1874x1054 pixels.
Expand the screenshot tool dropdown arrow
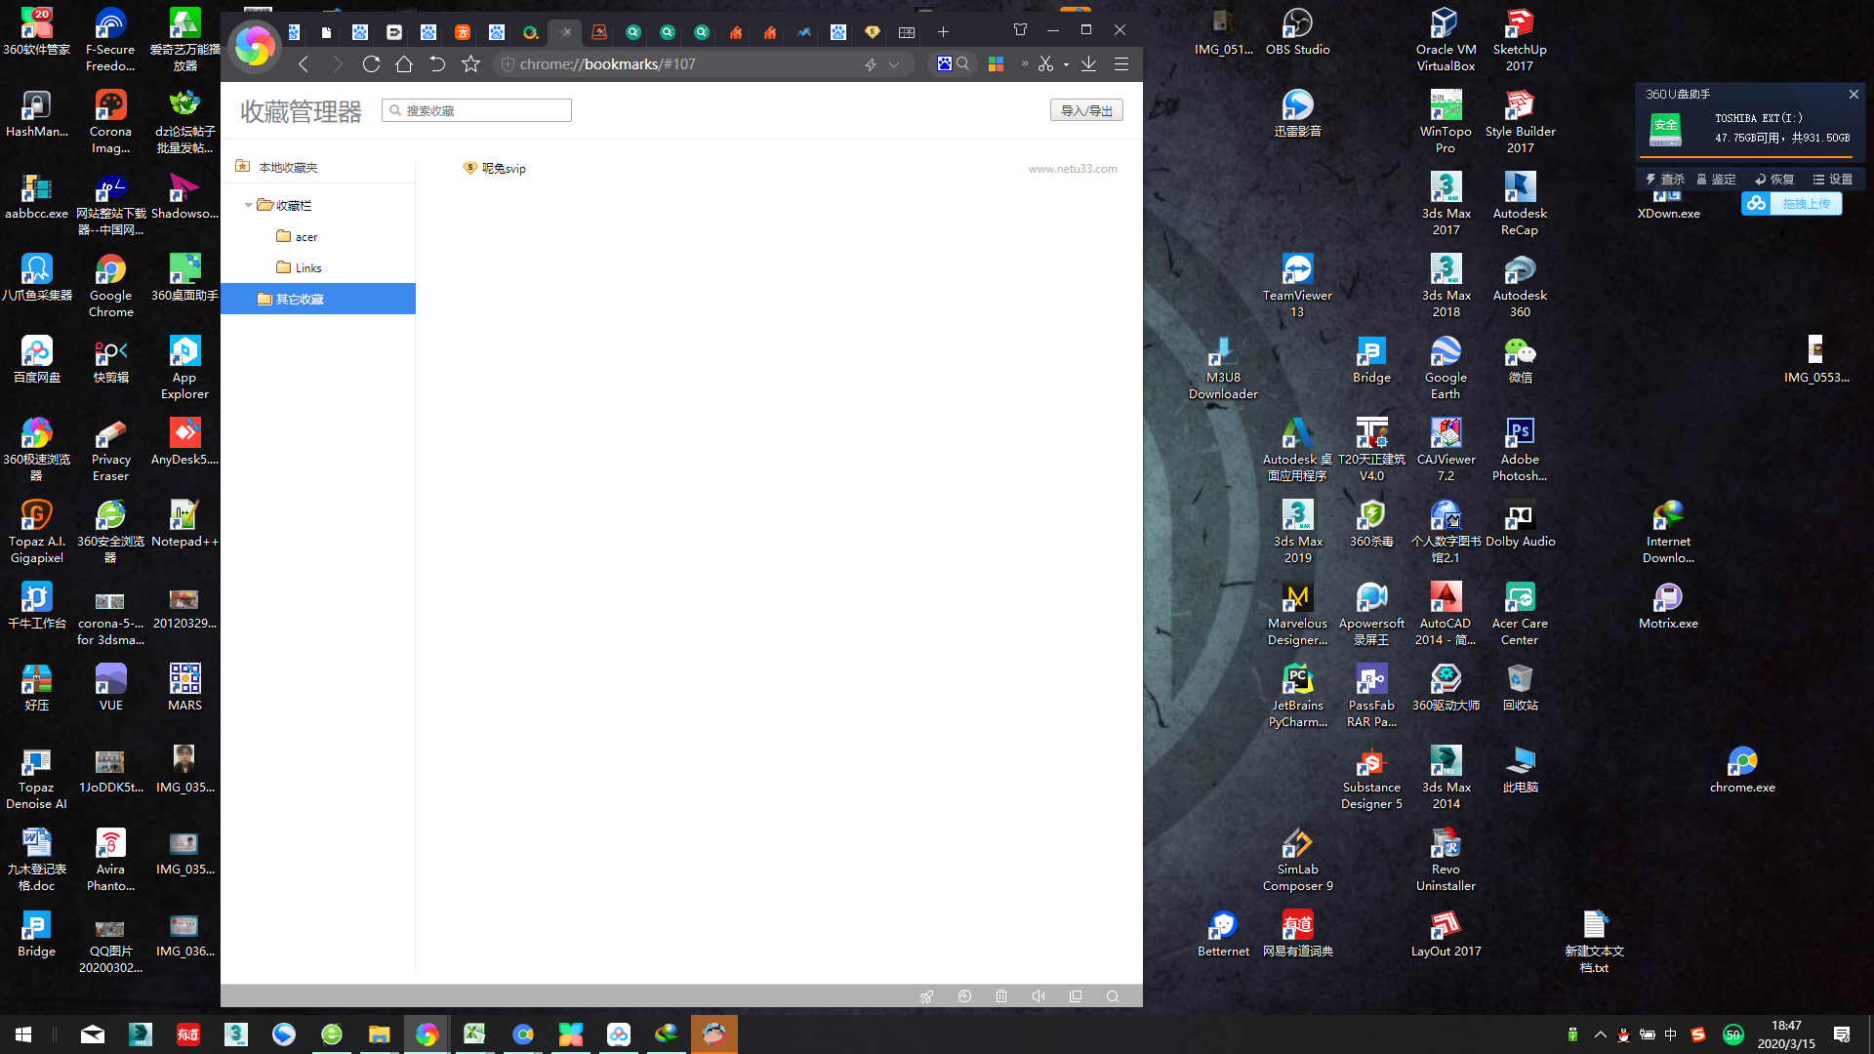(x=1066, y=64)
